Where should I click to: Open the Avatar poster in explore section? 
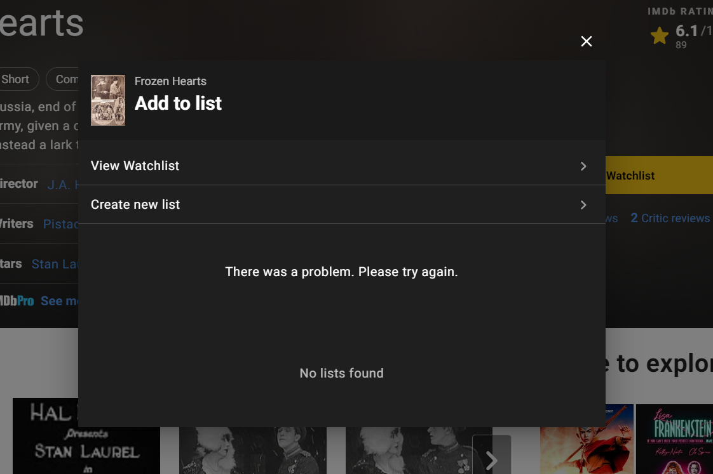[587, 439]
